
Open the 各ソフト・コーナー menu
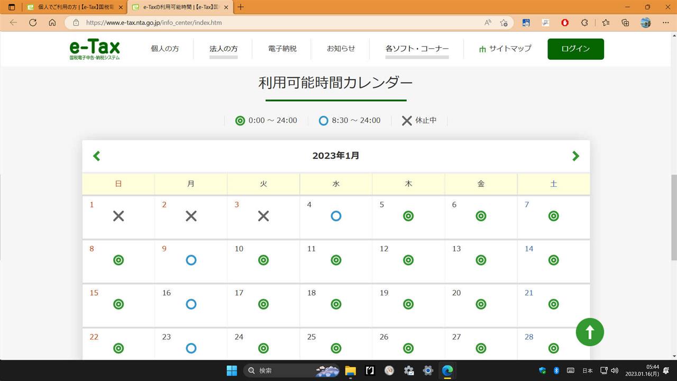[x=417, y=49]
